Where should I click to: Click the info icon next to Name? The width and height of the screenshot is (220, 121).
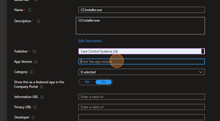30,10
